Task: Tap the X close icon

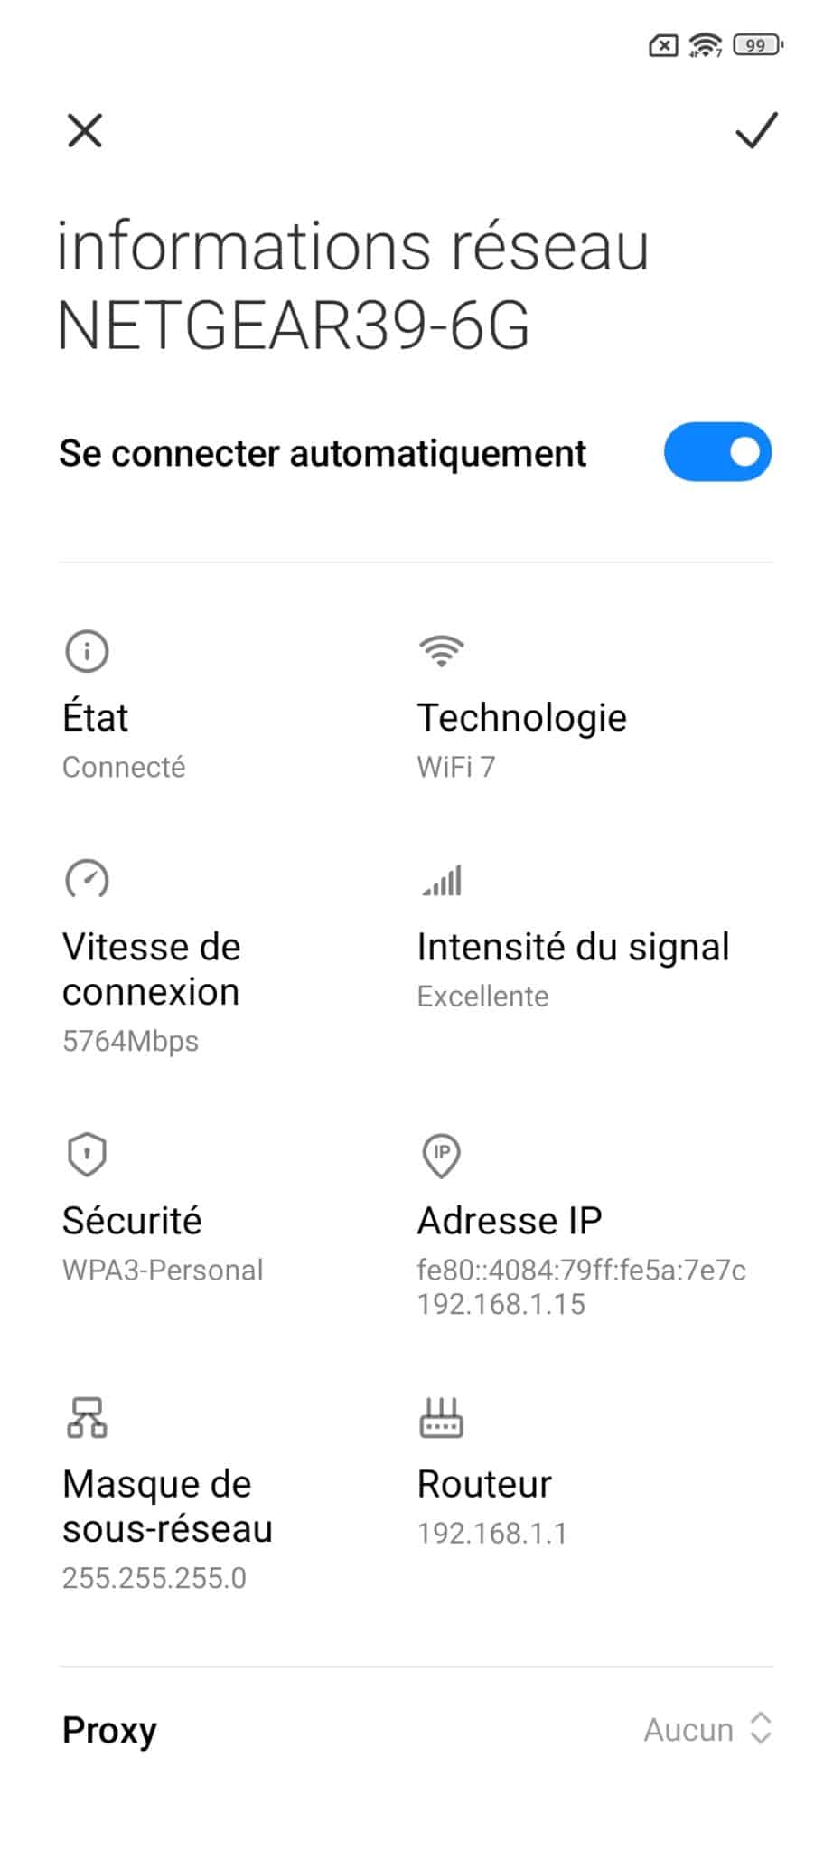Action: [x=85, y=131]
